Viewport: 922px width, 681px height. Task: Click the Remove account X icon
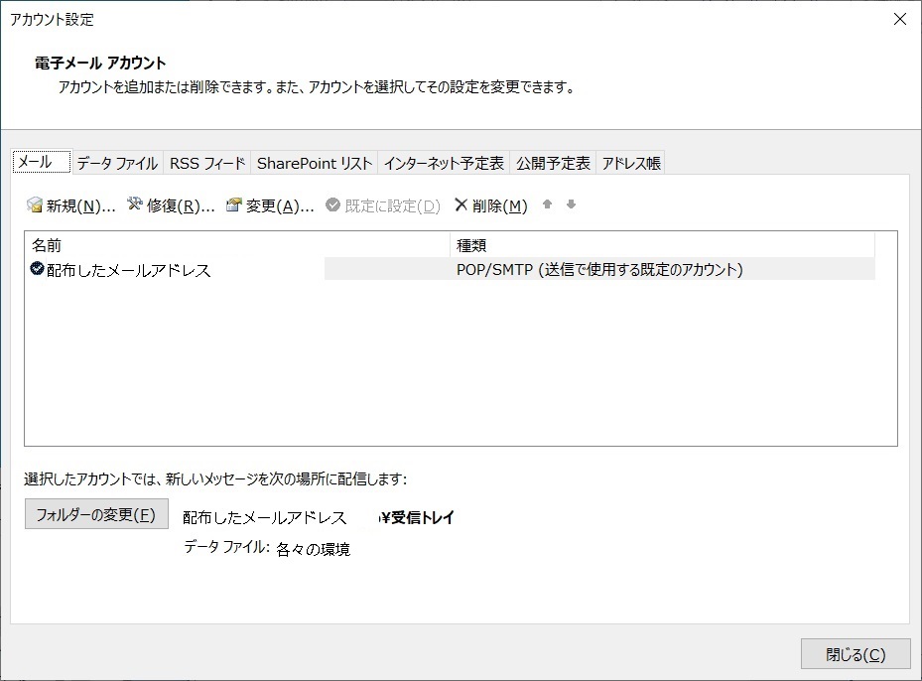click(461, 205)
